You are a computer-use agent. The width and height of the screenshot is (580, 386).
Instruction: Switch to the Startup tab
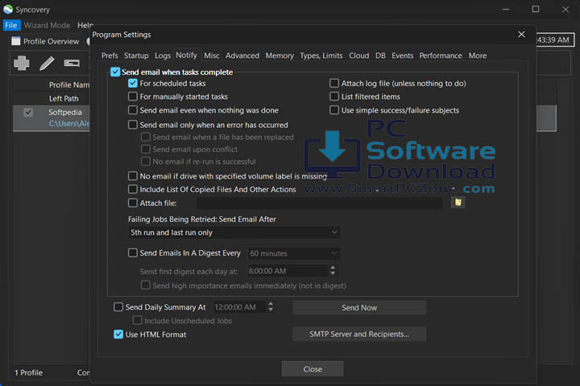pyautogui.click(x=136, y=55)
